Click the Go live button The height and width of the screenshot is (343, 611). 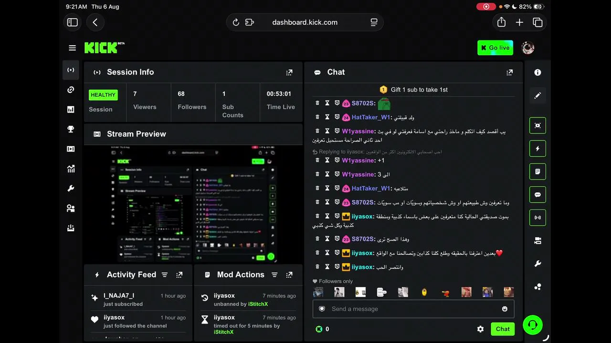point(495,48)
